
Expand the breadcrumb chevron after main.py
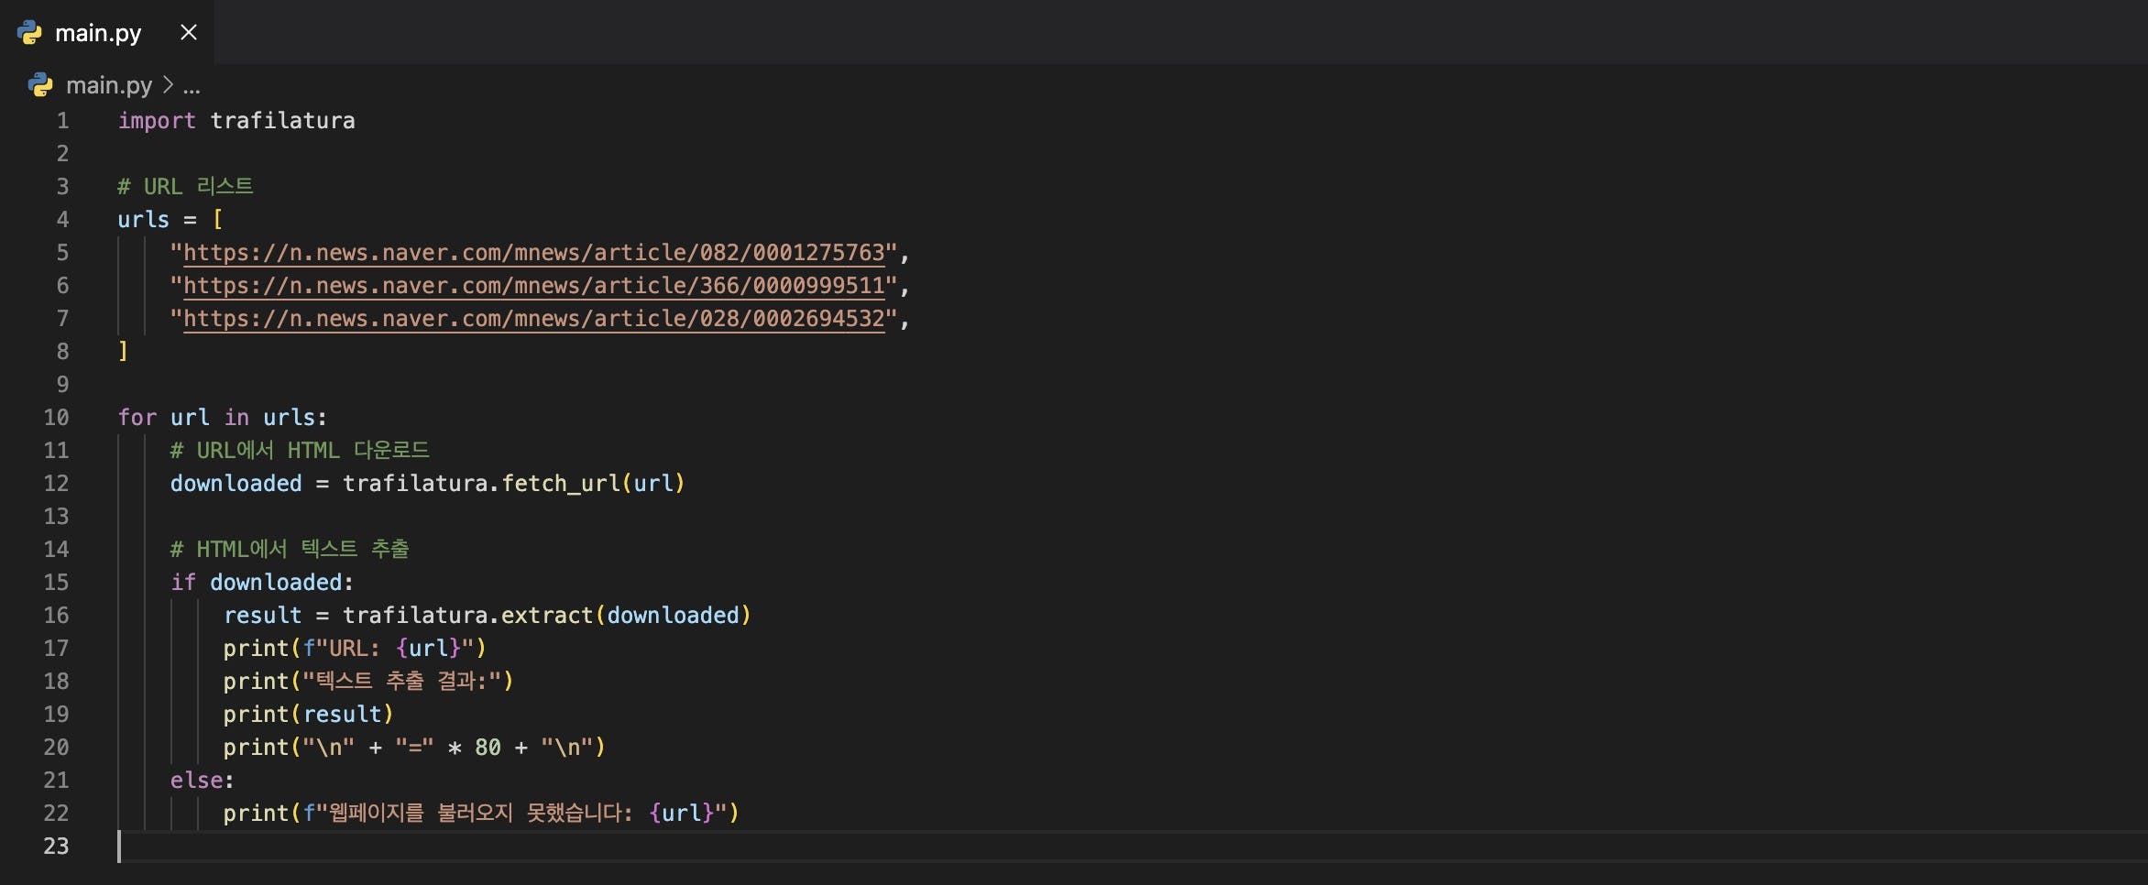168,85
